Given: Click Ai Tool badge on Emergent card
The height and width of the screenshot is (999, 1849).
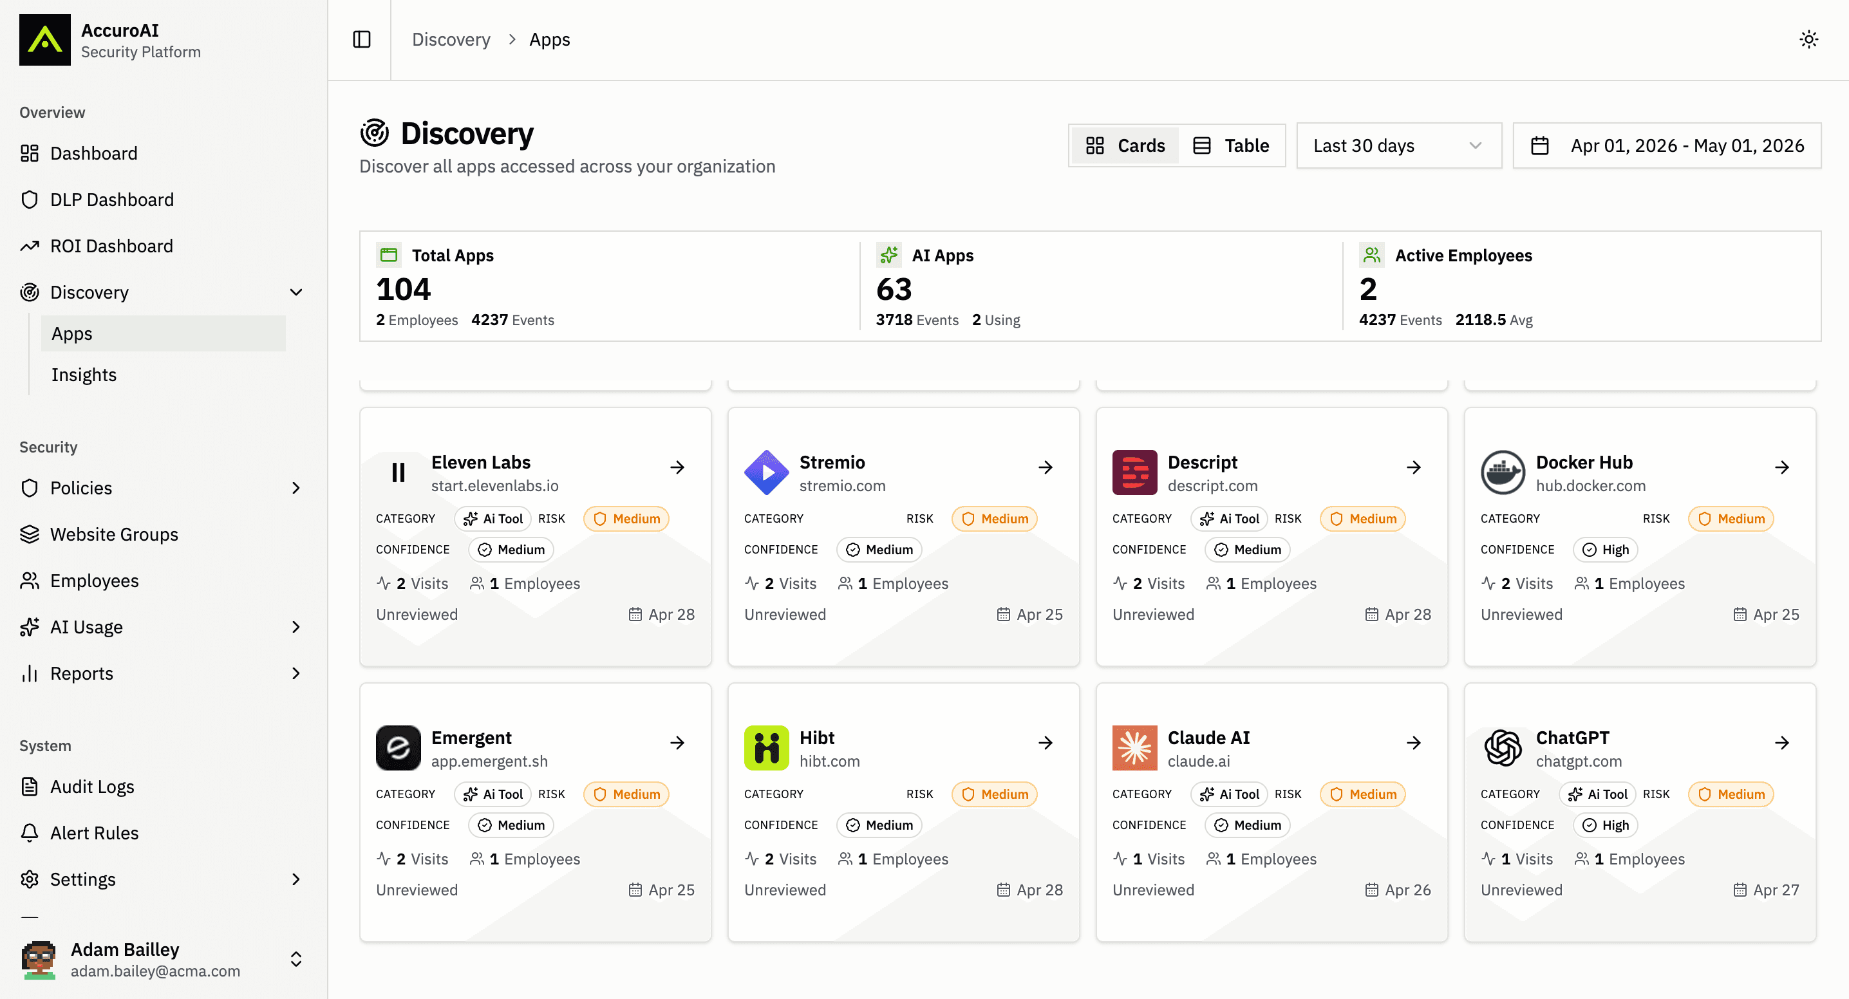Looking at the screenshot, I should (x=493, y=794).
